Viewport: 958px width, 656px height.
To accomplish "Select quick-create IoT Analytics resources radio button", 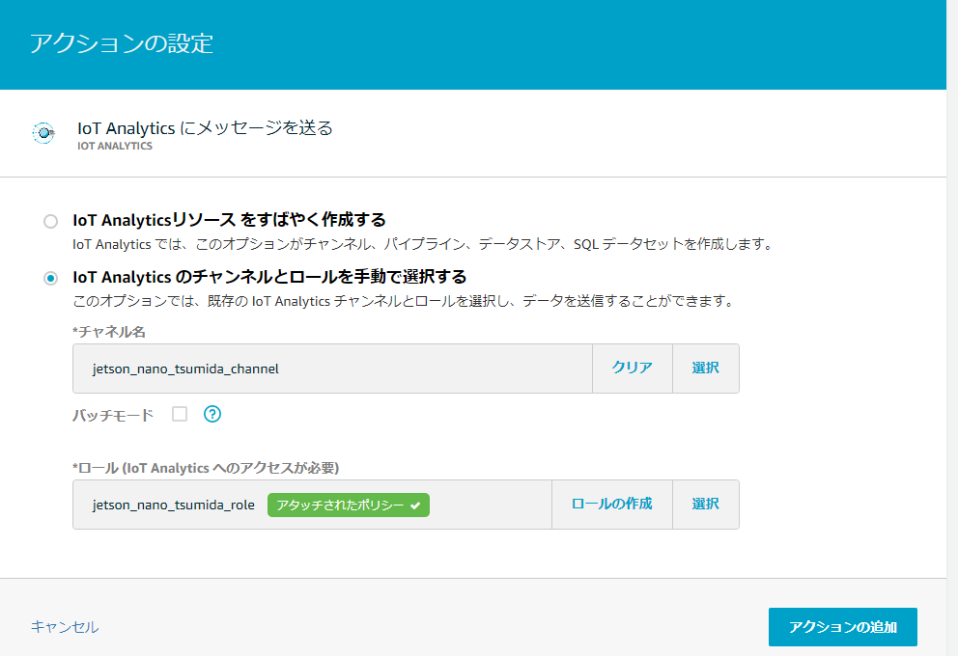I will point(51,221).
